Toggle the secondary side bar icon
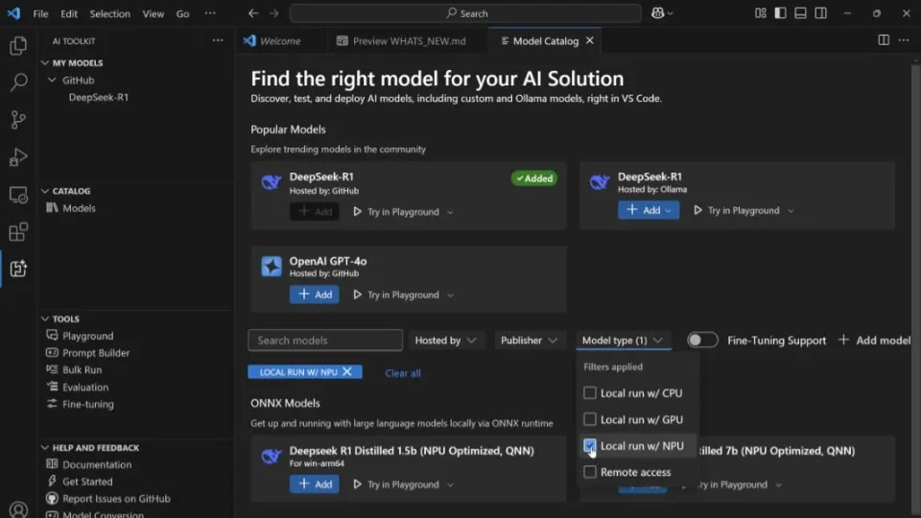This screenshot has height=518, width=921. pyautogui.click(x=820, y=12)
